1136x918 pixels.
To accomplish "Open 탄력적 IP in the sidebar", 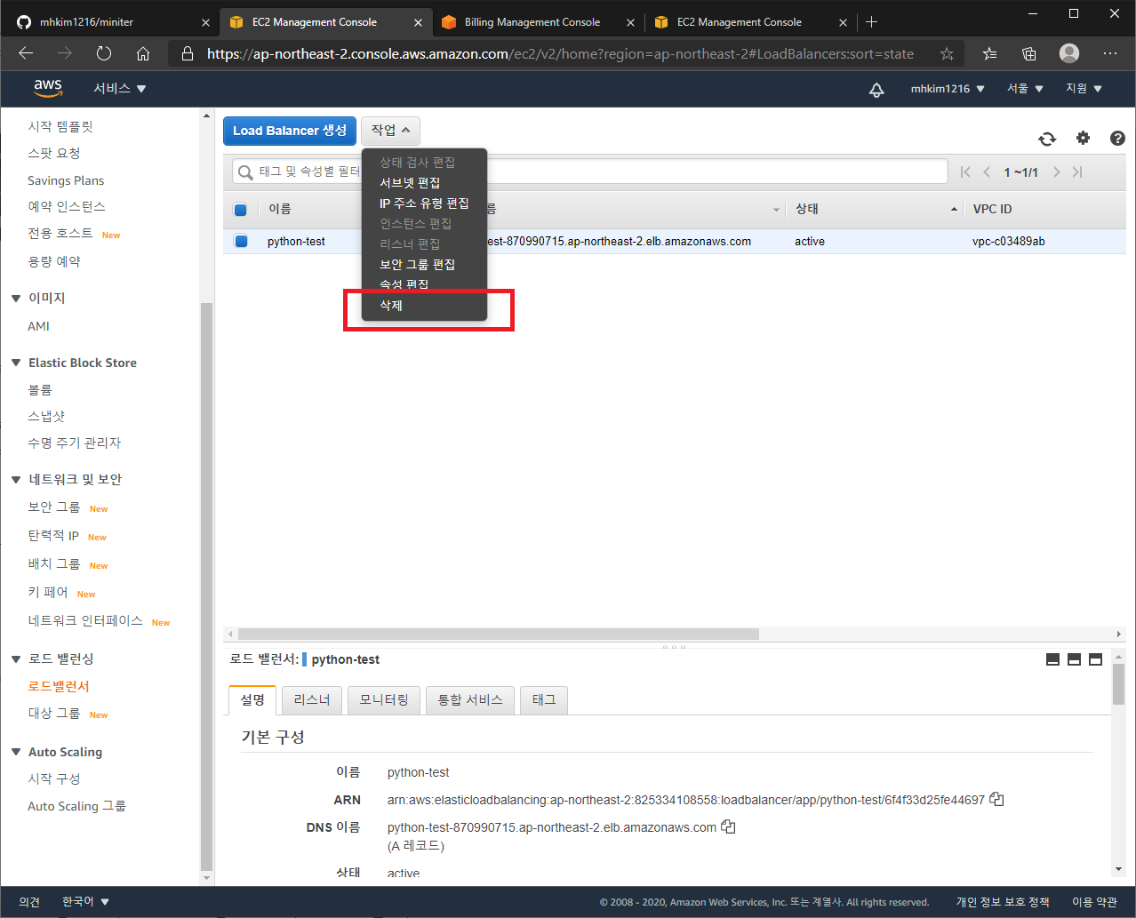I will (53, 535).
